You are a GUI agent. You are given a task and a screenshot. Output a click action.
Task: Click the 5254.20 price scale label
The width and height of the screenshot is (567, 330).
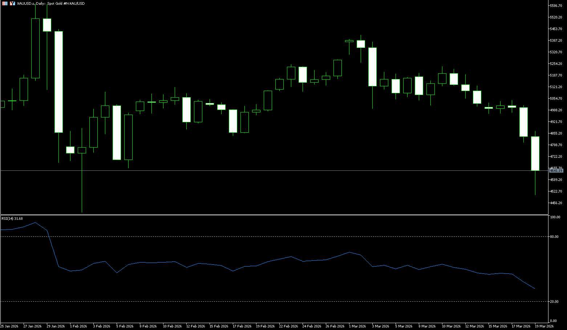pyautogui.click(x=556, y=64)
